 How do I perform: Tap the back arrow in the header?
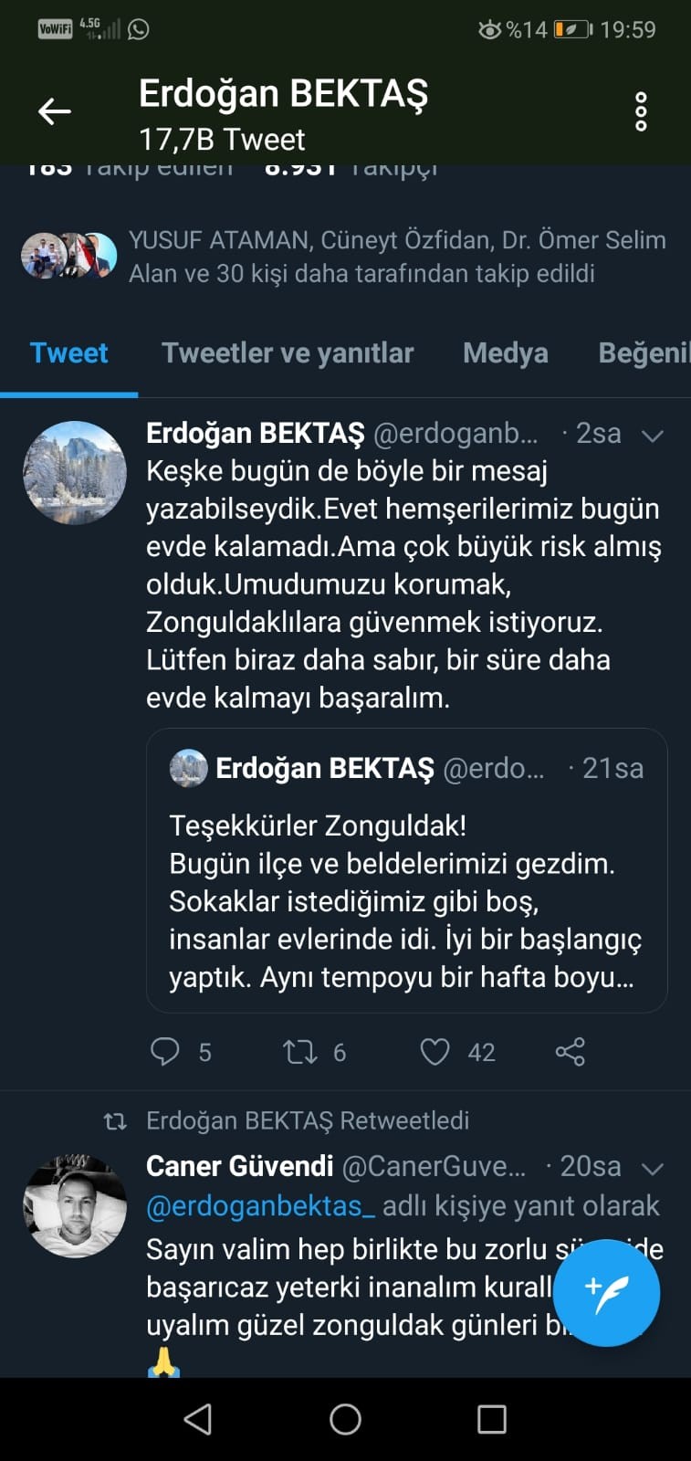click(x=54, y=111)
